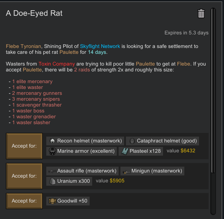Click the Goodwill +50 faction icon

[x=52, y=201]
